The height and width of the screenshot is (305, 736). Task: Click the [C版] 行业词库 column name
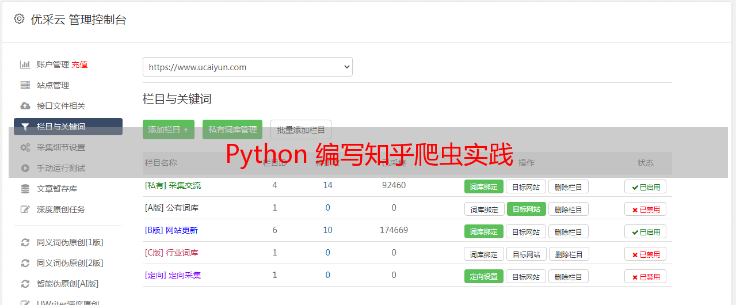[171, 253]
